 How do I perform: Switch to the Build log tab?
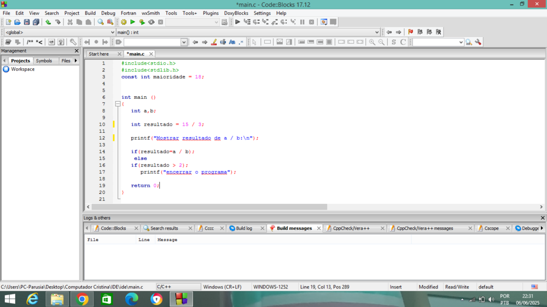coord(243,228)
